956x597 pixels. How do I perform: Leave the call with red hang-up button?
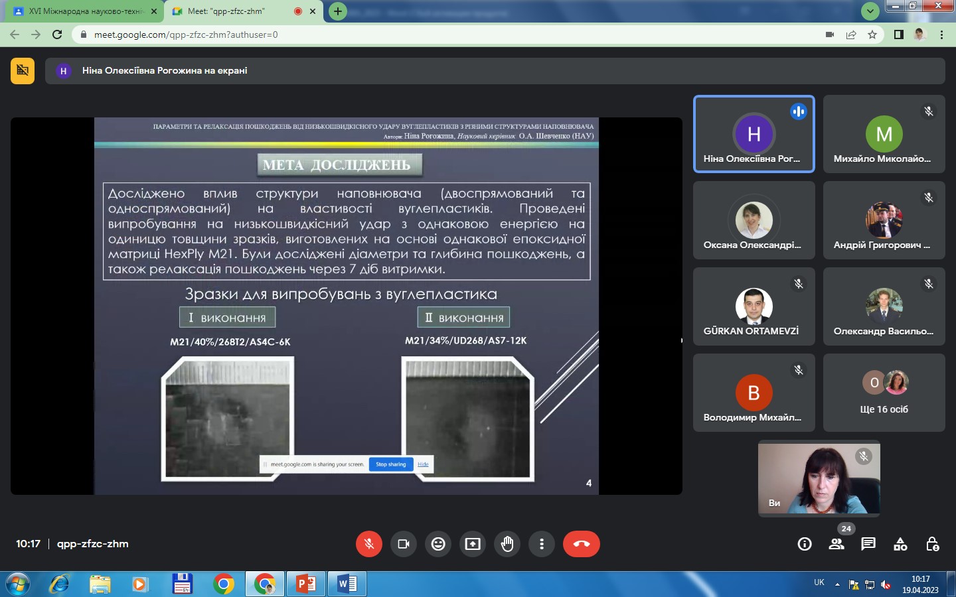pos(582,544)
